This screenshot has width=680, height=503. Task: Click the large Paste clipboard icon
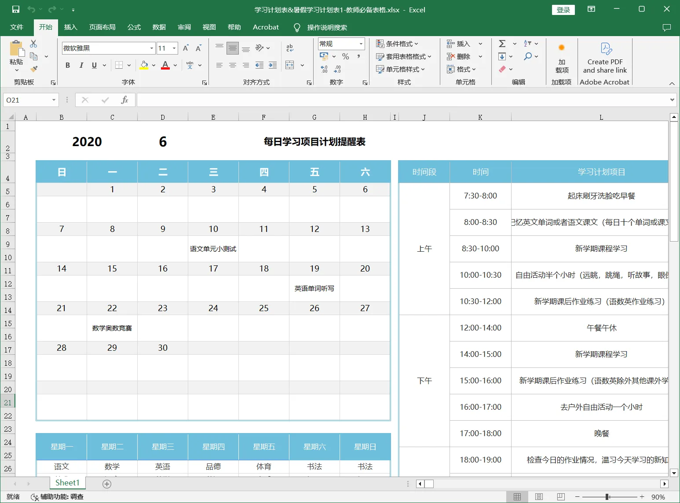pyautogui.click(x=16, y=48)
